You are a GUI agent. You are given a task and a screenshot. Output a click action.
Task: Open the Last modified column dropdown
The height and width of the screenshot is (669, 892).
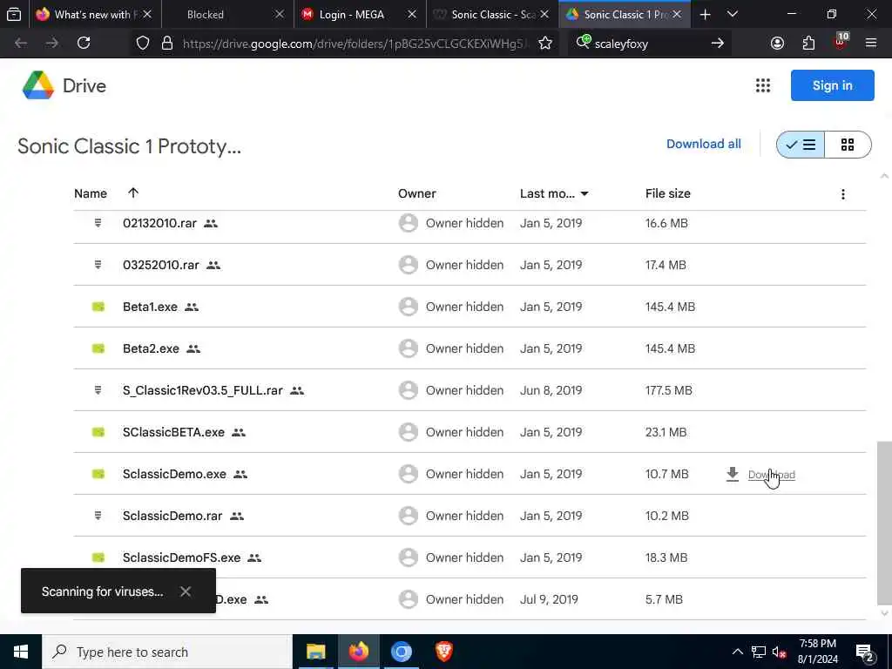585,194
